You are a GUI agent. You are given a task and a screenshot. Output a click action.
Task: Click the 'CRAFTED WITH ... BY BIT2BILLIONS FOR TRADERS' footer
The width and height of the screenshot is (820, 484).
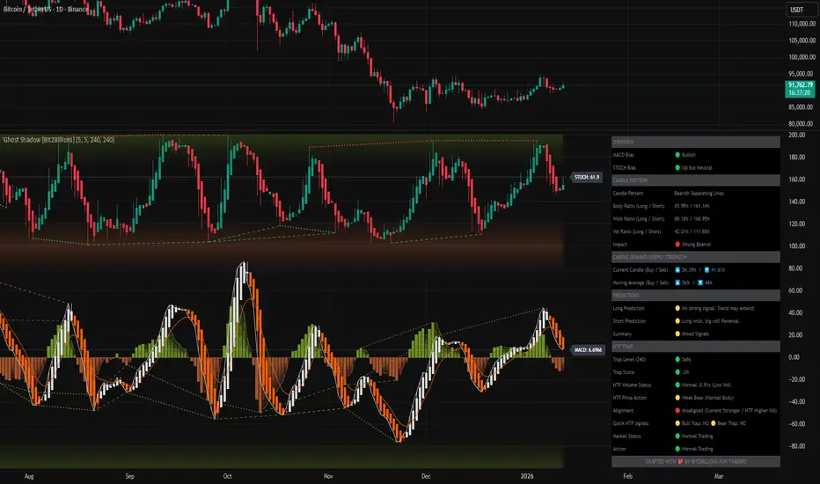[696, 461]
